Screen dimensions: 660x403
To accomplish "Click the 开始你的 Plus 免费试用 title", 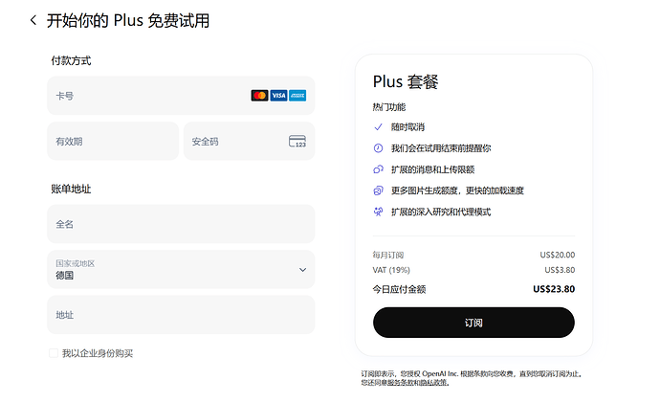I will (128, 20).
